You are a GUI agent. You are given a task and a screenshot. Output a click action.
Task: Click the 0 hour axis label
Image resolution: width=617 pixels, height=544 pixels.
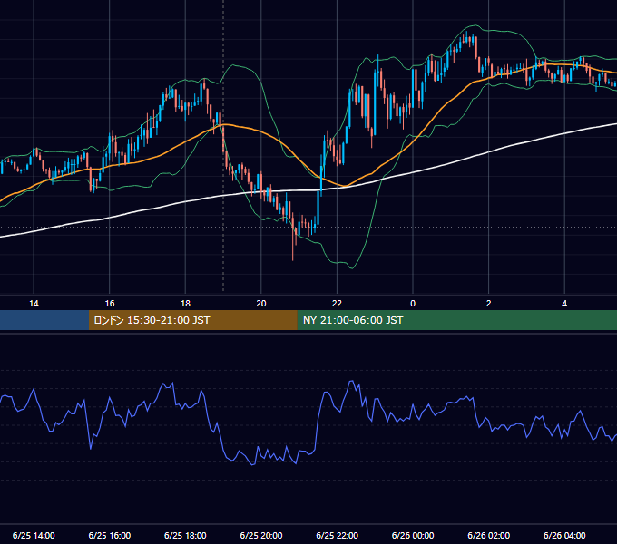point(413,304)
